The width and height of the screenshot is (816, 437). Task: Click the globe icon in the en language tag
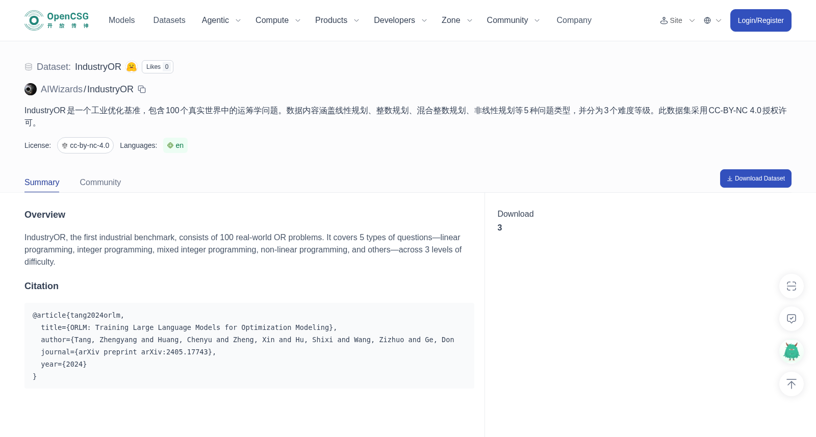tap(170, 145)
